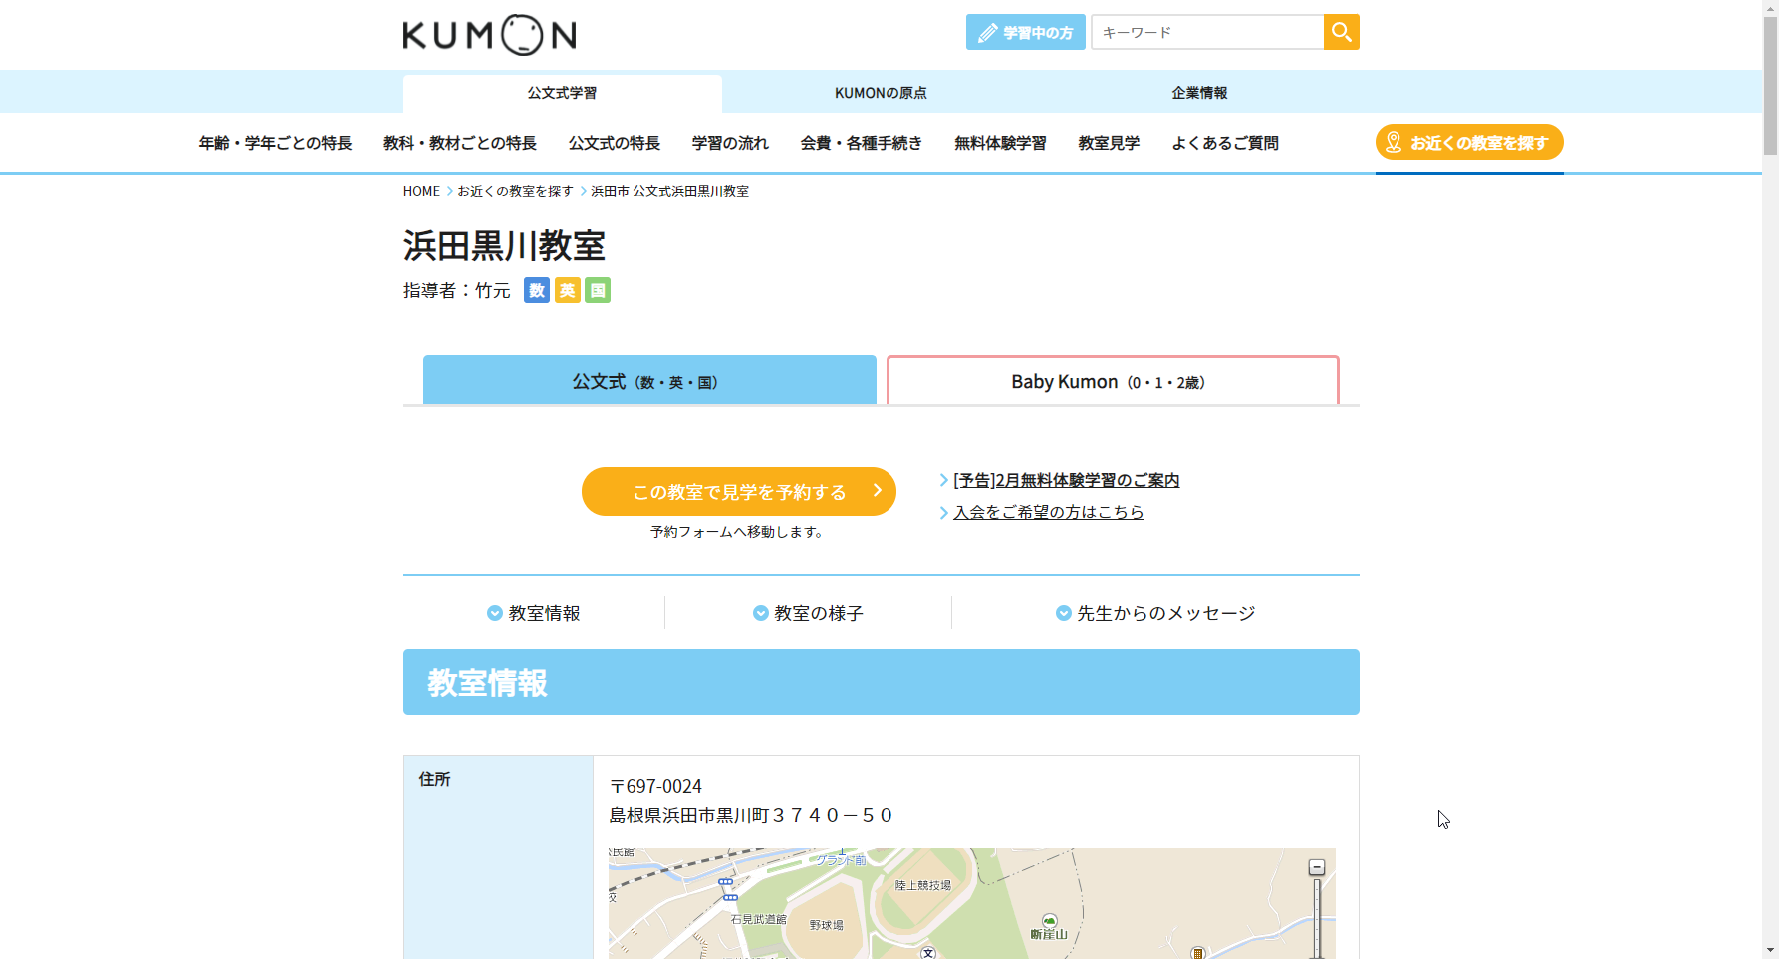Open the 入会をご希望の方はこちら link
The width and height of the screenshot is (1779, 959).
(x=1049, y=512)
